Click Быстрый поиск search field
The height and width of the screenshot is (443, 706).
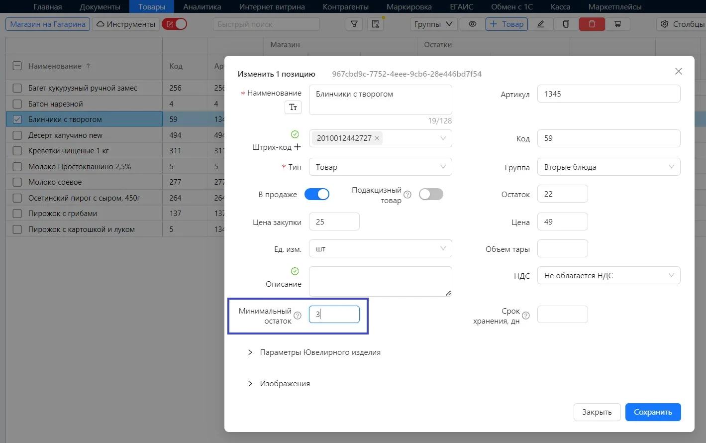(266, 24)
